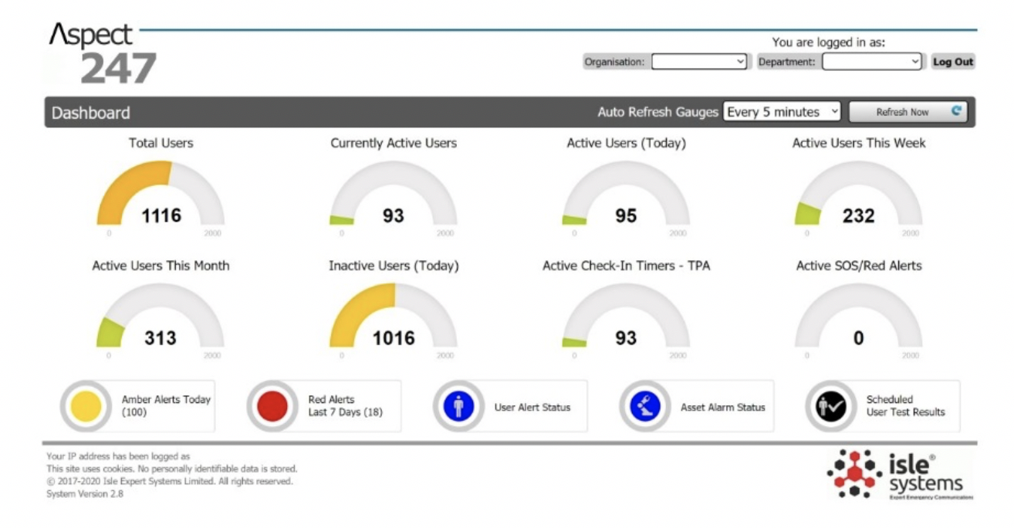Open the Amber Alerts Today (100) link
This screenshot has width=1014, height=528.
(166, 406)
